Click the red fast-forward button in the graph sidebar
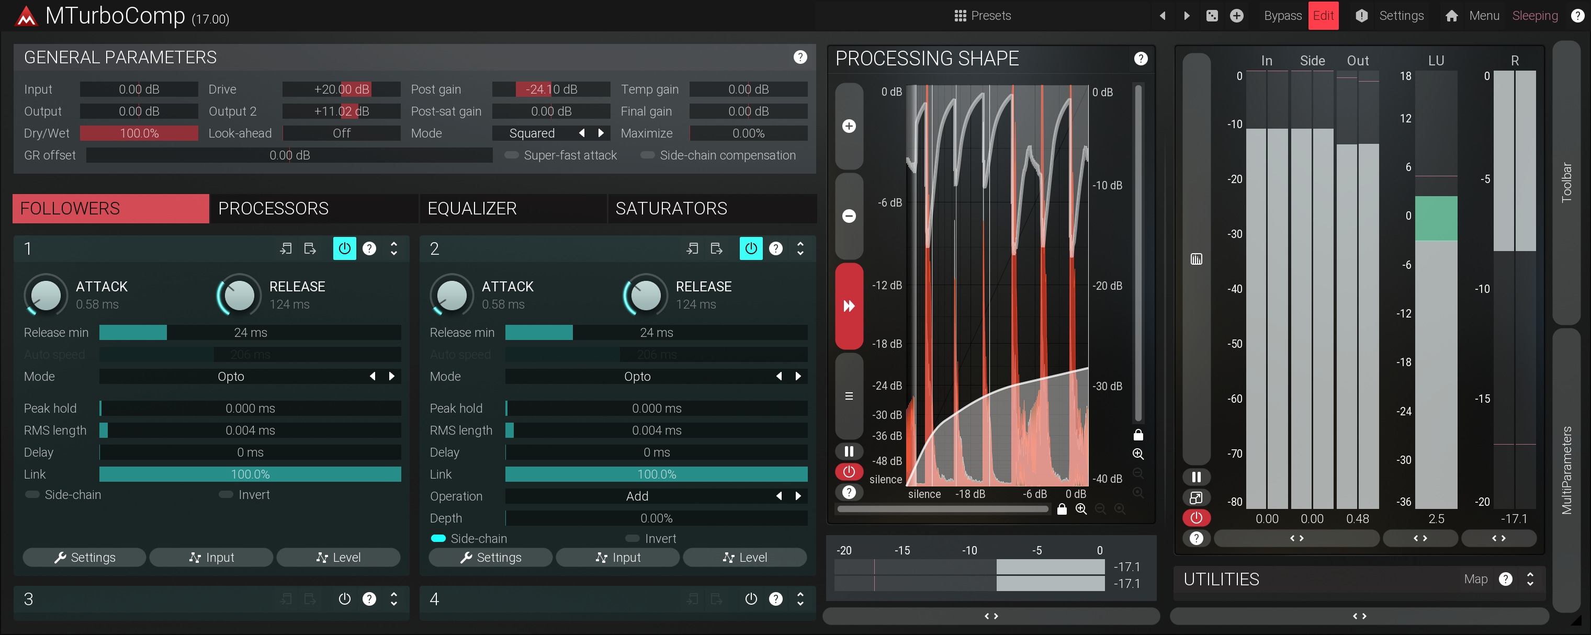 (x=849, y=306)
